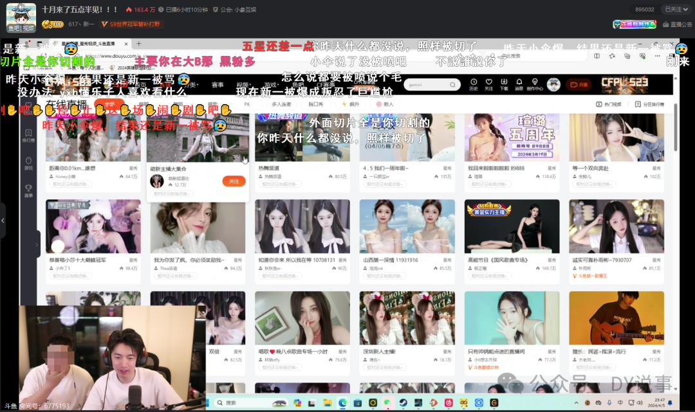Select the 多人连麦 category filter
The width and height of the screenshot is (695, 412).
[x=281, y=104]
